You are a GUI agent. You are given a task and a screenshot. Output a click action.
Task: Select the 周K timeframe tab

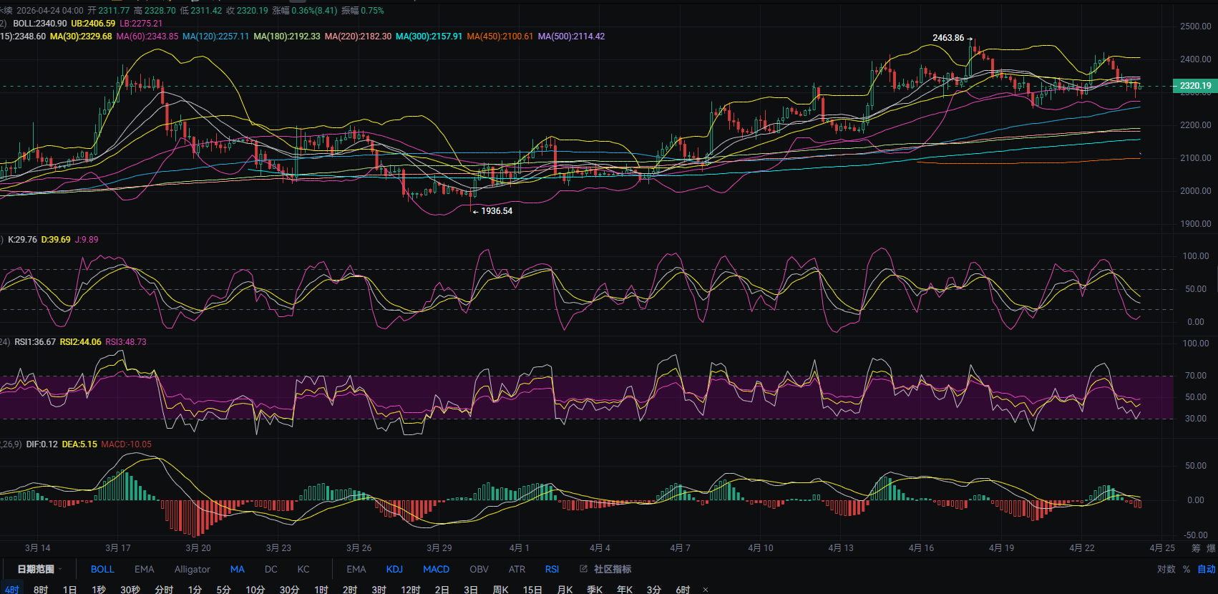[500, 590]
